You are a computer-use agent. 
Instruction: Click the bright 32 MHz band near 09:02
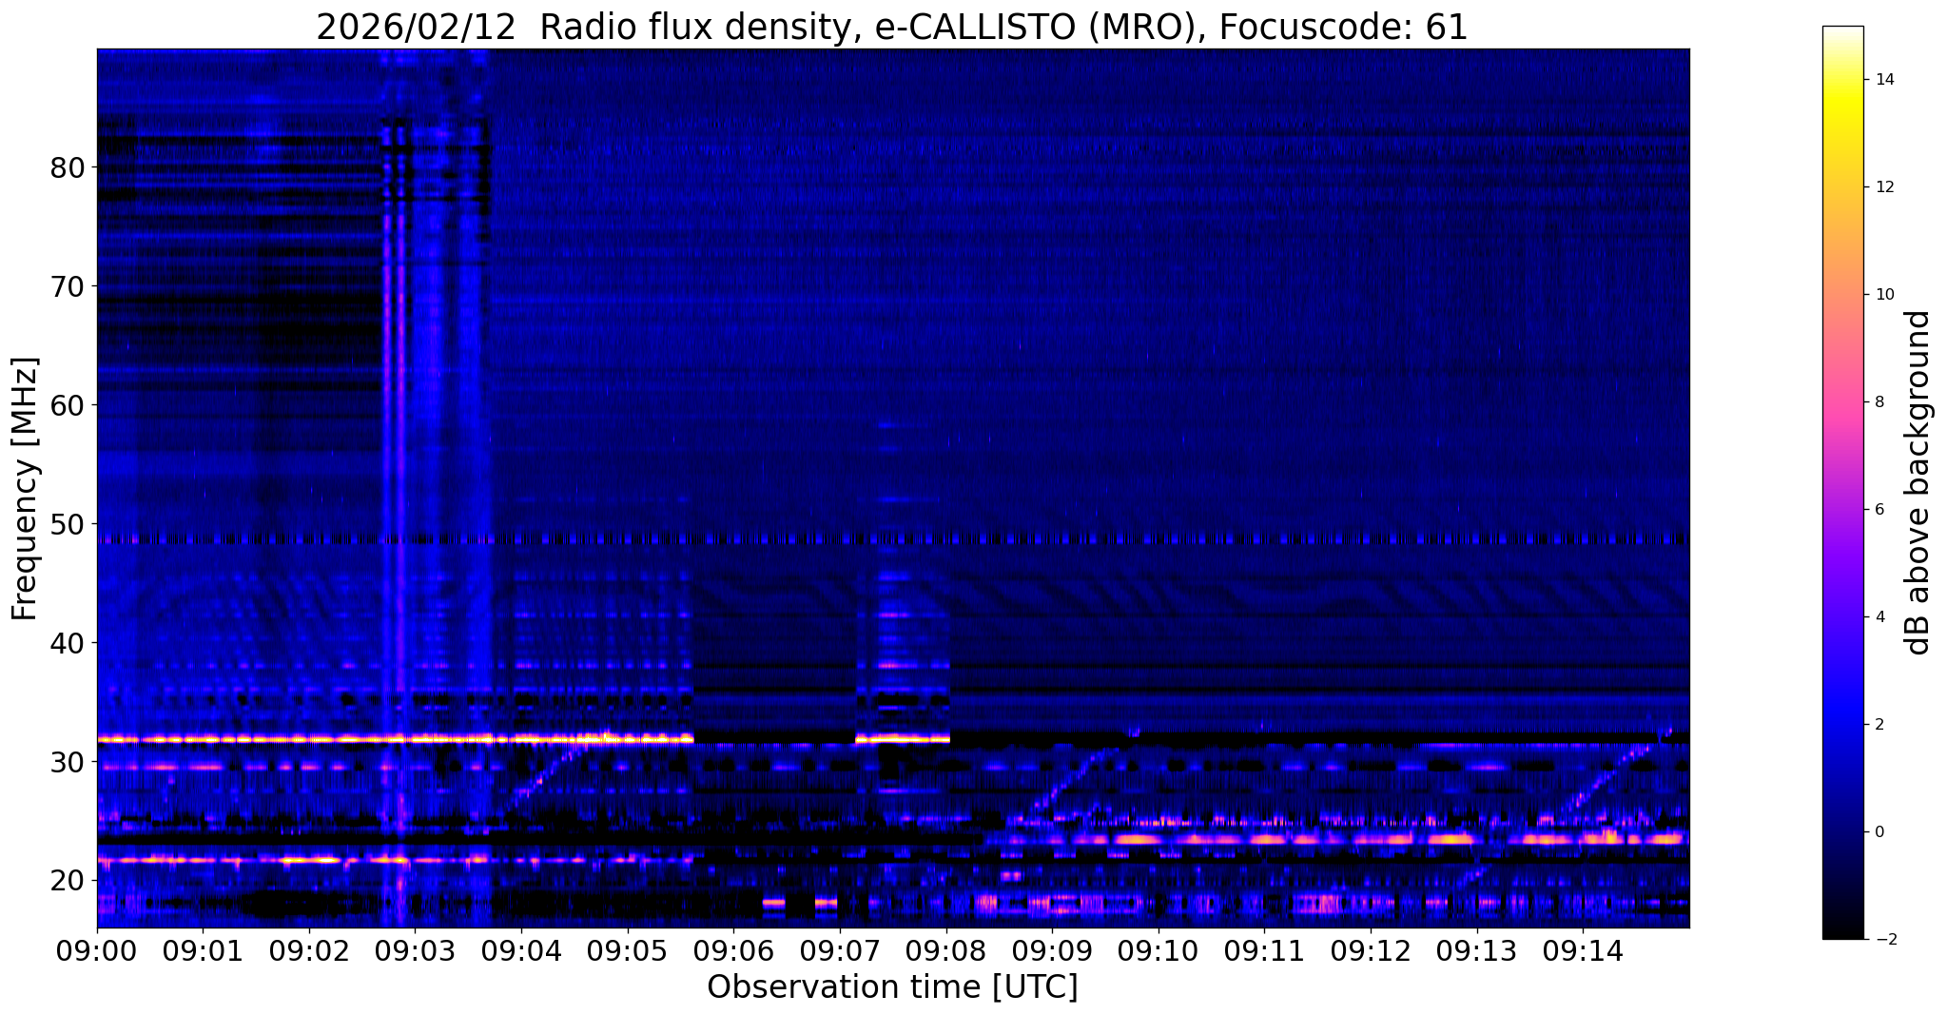tap(309, 739)
